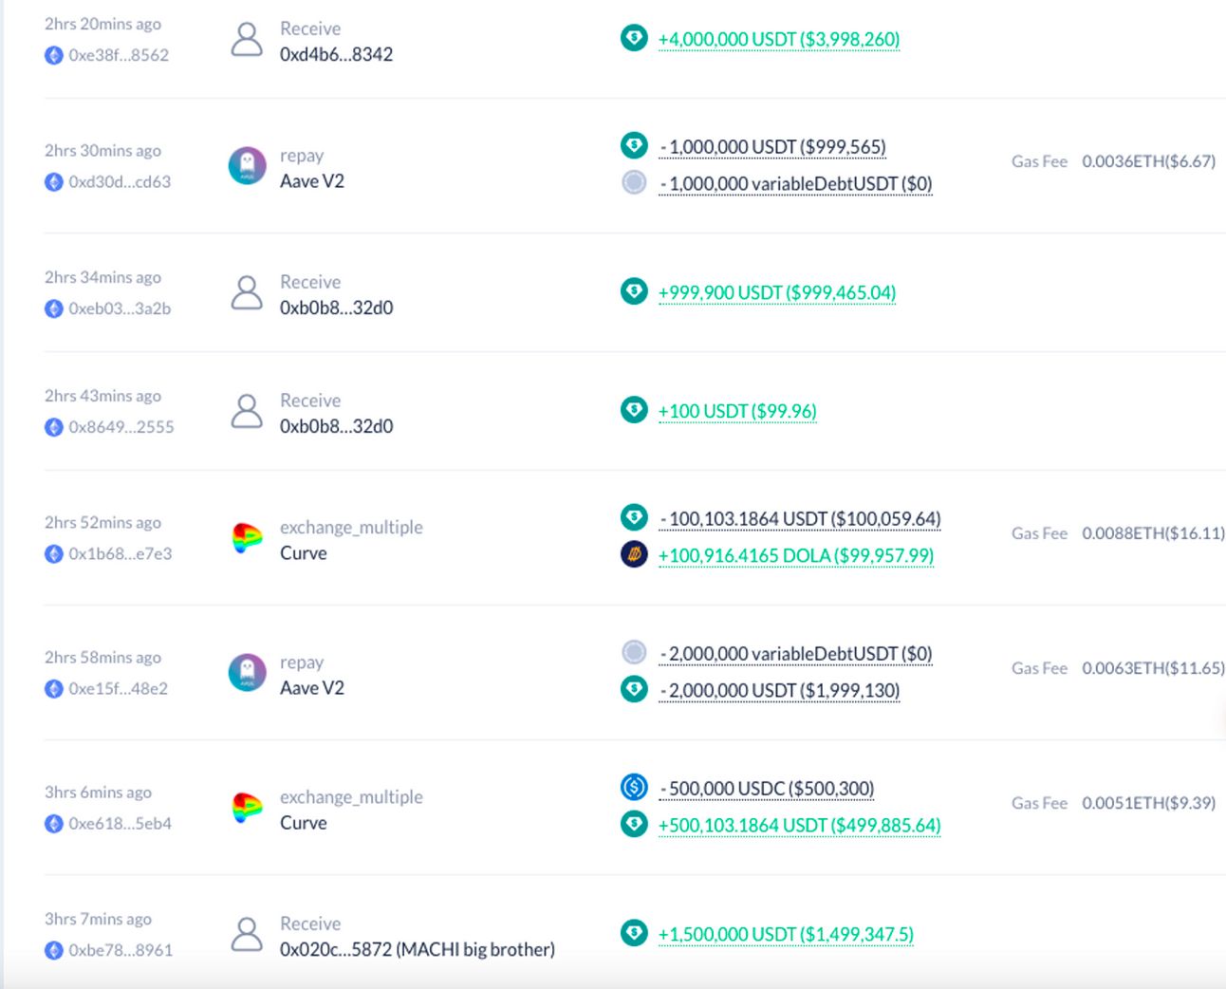The height and width of the screenshot is (989, 1226).
Task: Open the -2,000,000 variableDebtUSDT link
Action: tap(796, 654)
